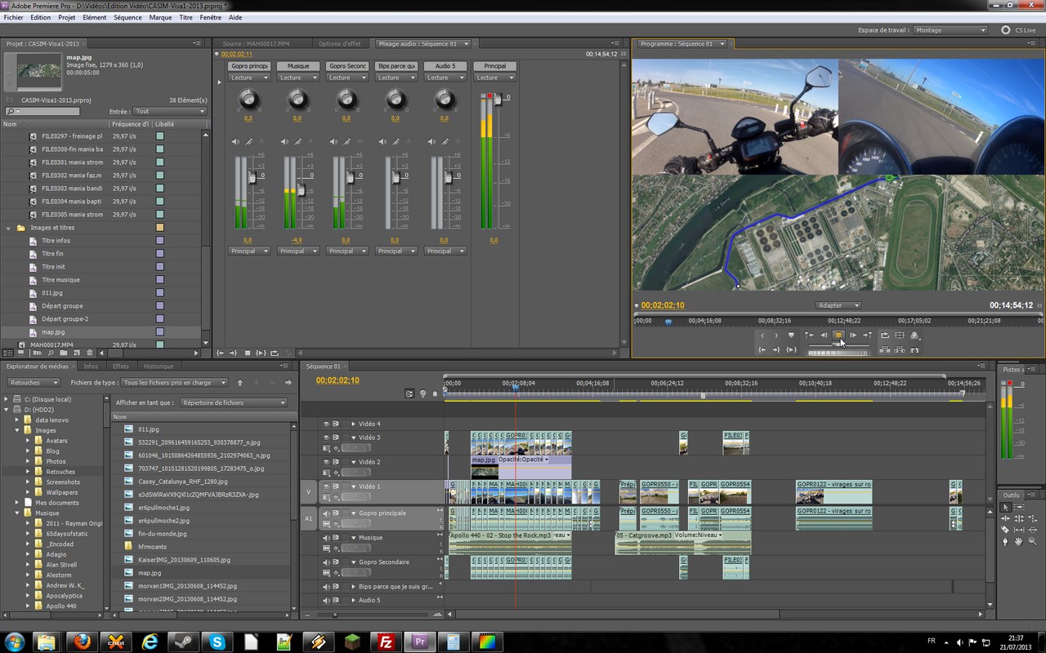Viewport: 1046px width, 653px height.
Task: Mute the Gopro Secondaire audio track
Action: (326, 562)
